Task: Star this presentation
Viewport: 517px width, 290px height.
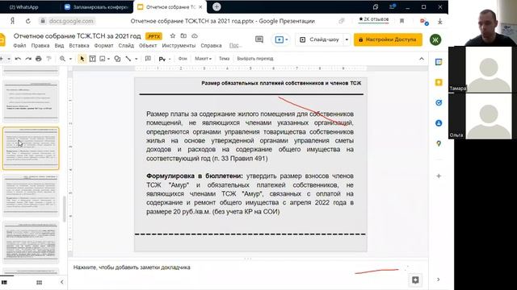Action: point(172,35)
